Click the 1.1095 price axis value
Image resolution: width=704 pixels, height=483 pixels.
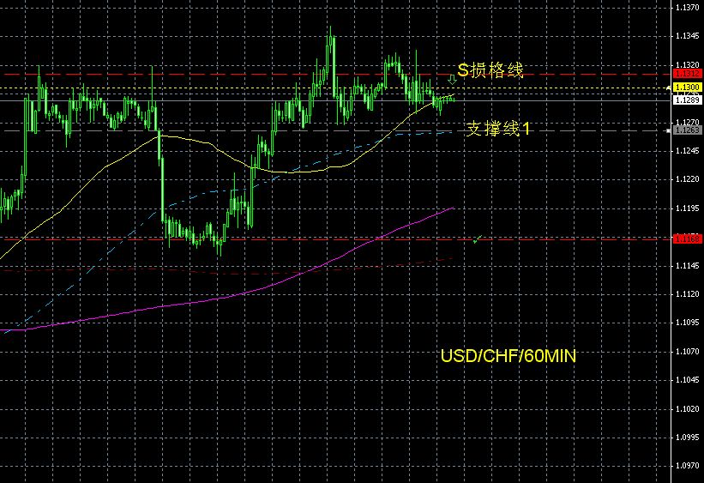(x=688, y=323)
